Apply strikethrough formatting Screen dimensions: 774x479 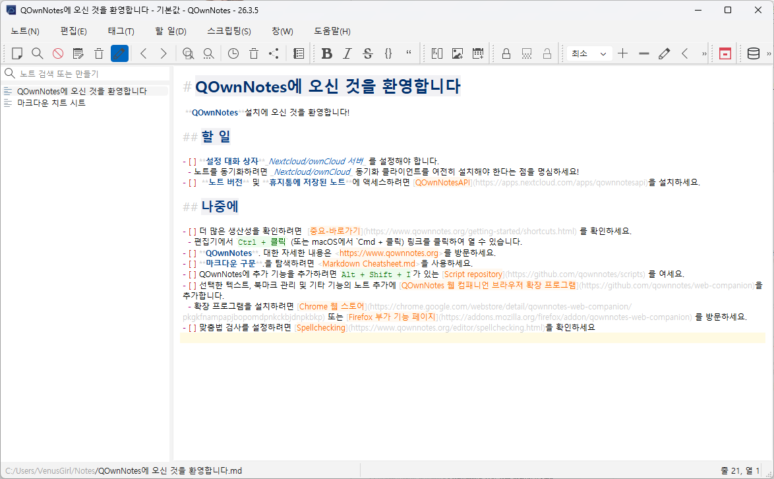click(368, 53)
